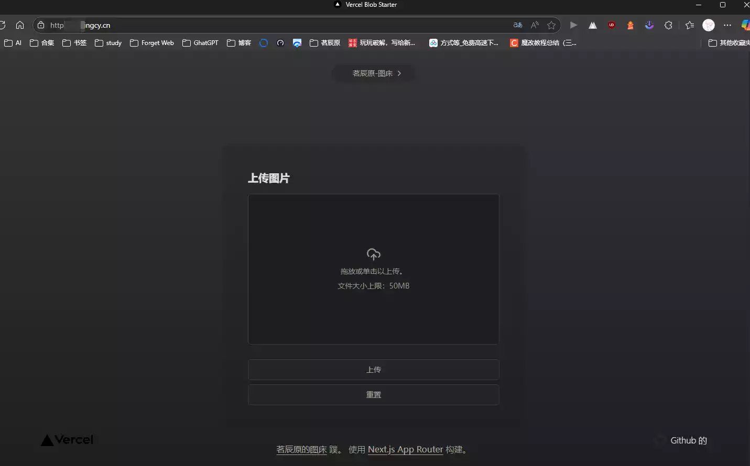Expand the study bookmarks folder
The height and width of the screenshot is (466, 750).
point(108,43)
